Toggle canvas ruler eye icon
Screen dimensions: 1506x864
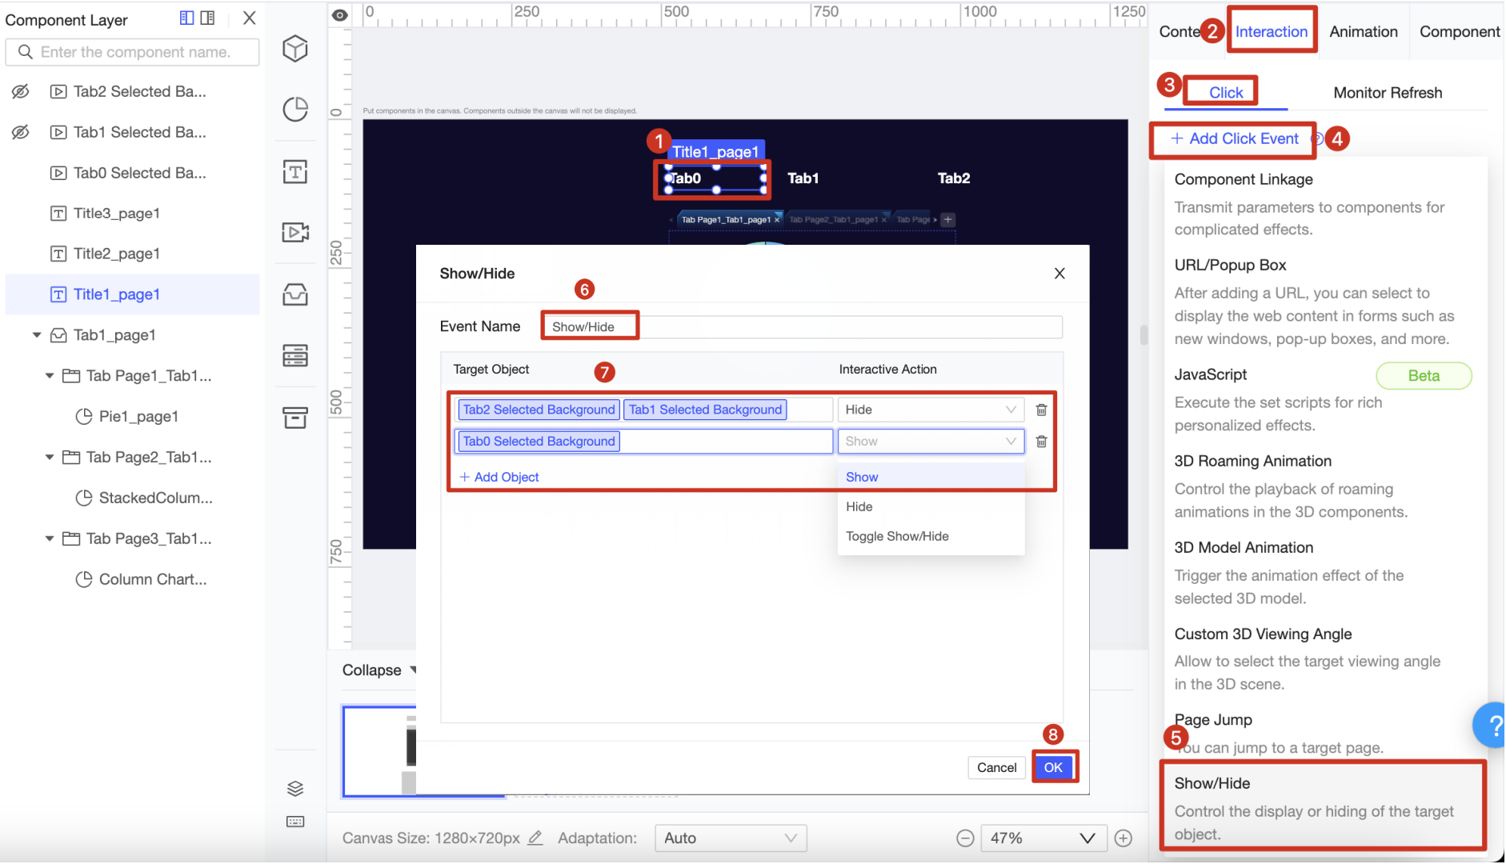pyautogui.click(x=340, y=15)
